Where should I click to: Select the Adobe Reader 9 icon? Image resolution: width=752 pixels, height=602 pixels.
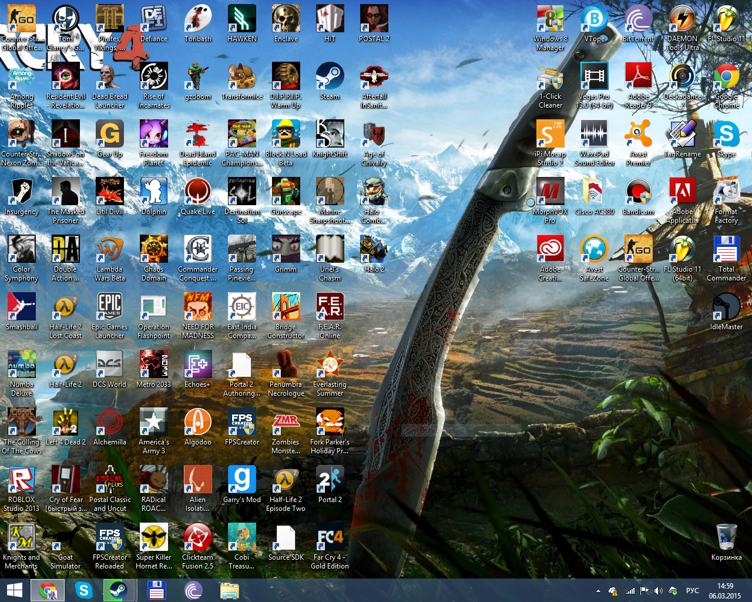point(639,86)
